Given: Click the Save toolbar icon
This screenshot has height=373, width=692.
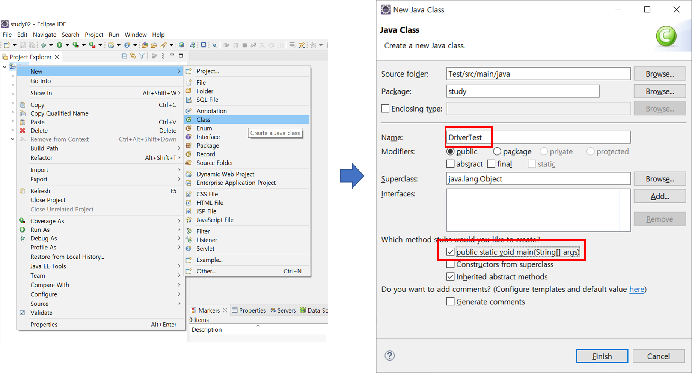Looking at the screenshot, I should (x=23, y=45).
